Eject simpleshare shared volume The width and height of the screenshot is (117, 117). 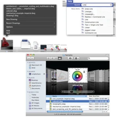pyautogui.click(x=44, y=74)
